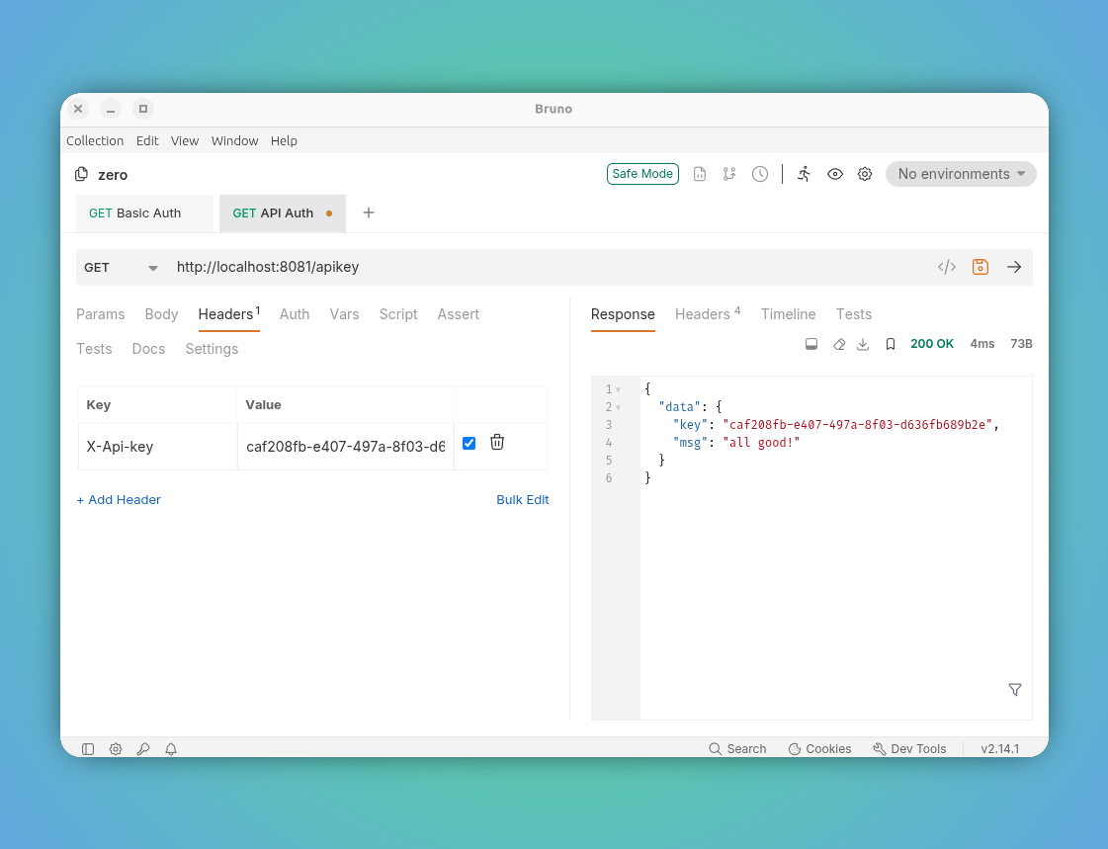
Task: Switch to the Basic Auth request tab
Action: [x=135, y=213]
